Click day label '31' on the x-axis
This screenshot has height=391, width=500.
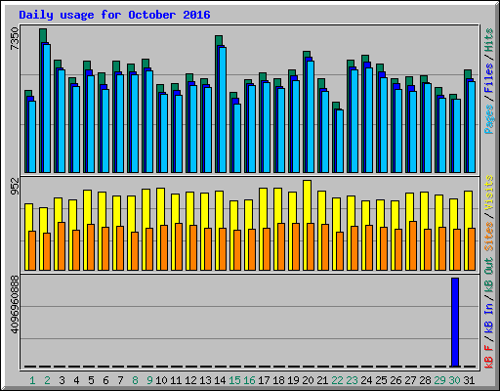(x=469, y=380)
